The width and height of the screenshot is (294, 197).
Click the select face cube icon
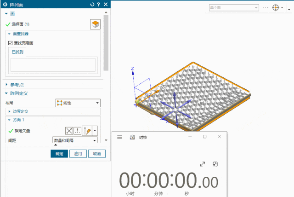point(95,24)
